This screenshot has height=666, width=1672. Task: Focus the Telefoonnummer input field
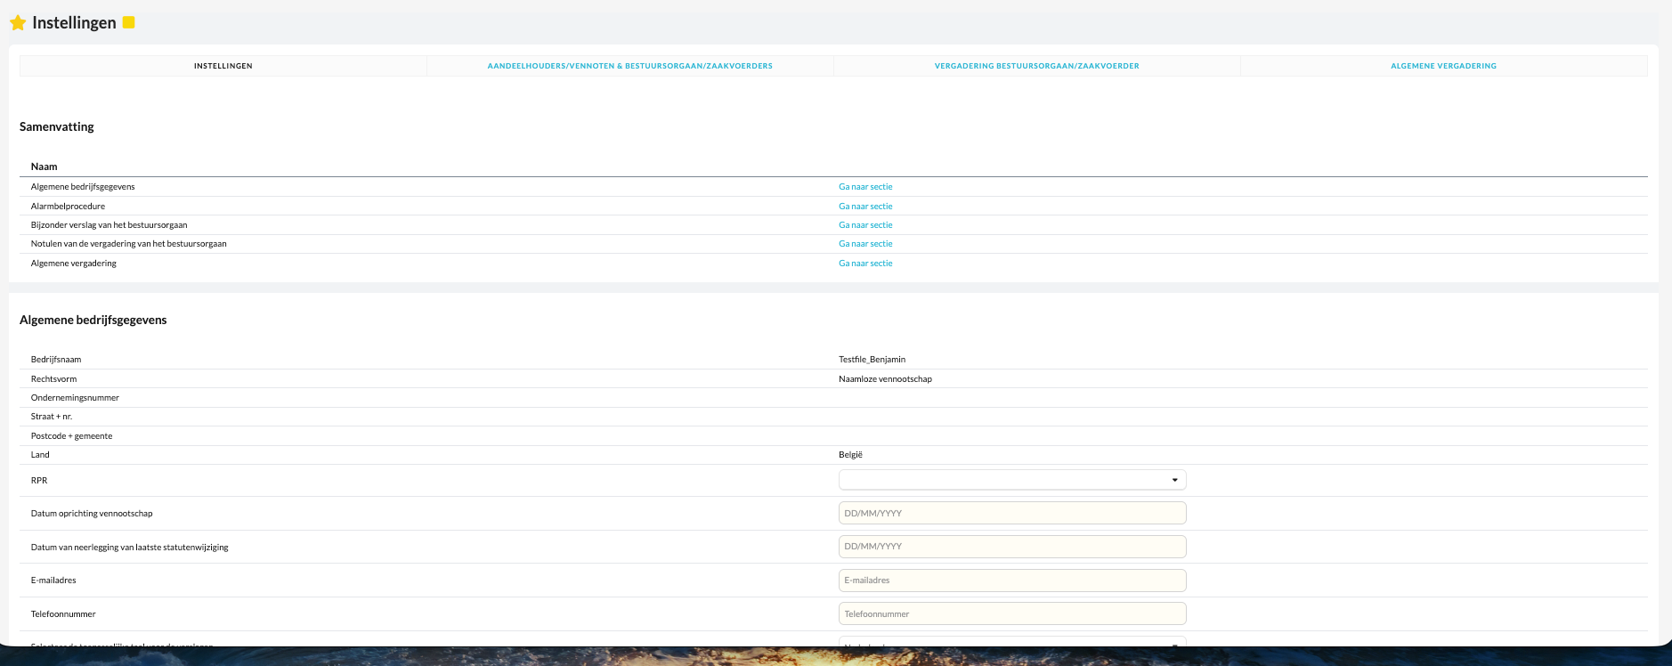click(x=1012, y=613)
